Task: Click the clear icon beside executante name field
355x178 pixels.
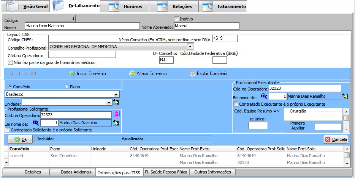Action: (345, 96)
